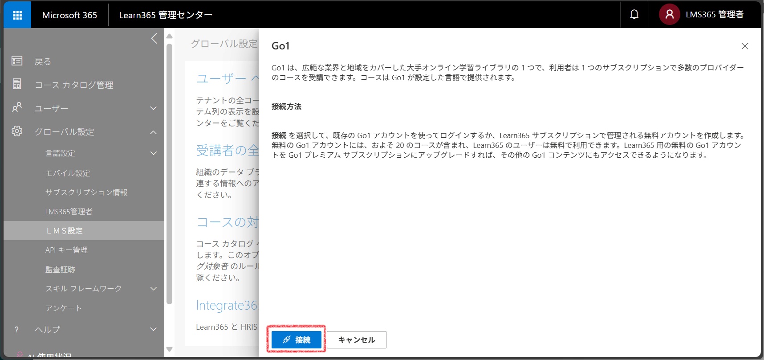Open the notifications bell
Screen dimensions: 764x360
click(634, 15)
